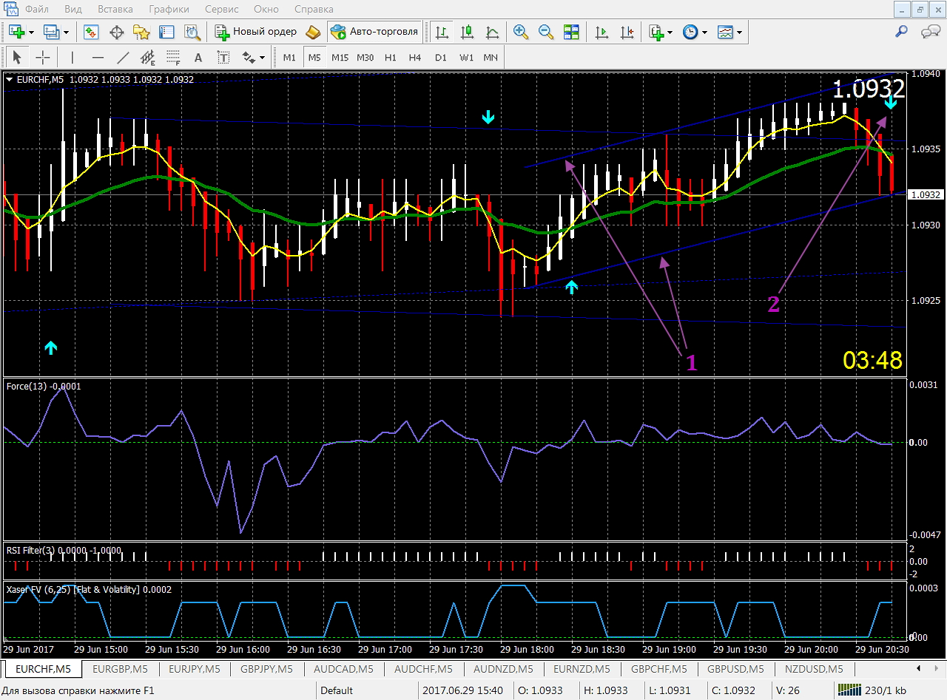Select the vertical line drawing tool
The width and height of the screenshot is (947, 700).
point(73,57)
